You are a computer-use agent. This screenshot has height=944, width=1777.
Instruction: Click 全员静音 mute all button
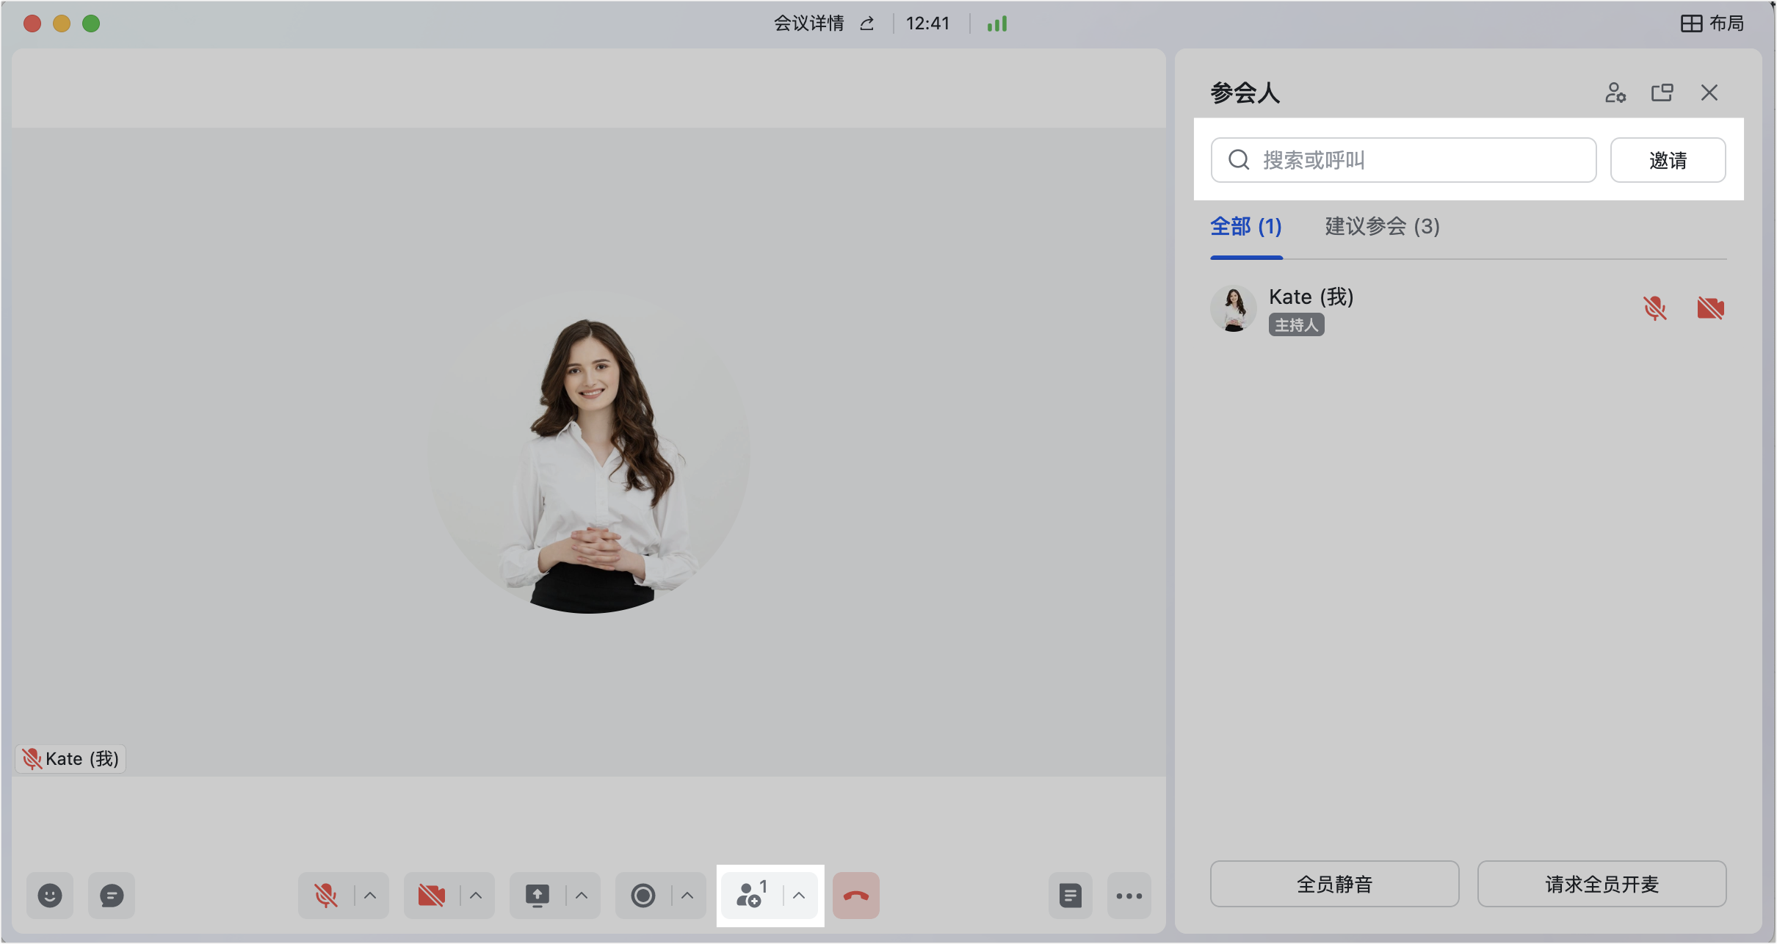point(1335,884)
